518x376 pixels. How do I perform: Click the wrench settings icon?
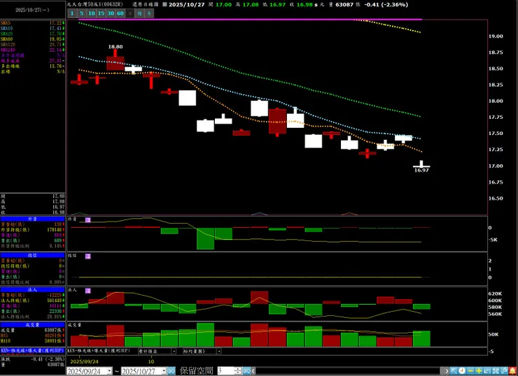[x=504, y=371]
